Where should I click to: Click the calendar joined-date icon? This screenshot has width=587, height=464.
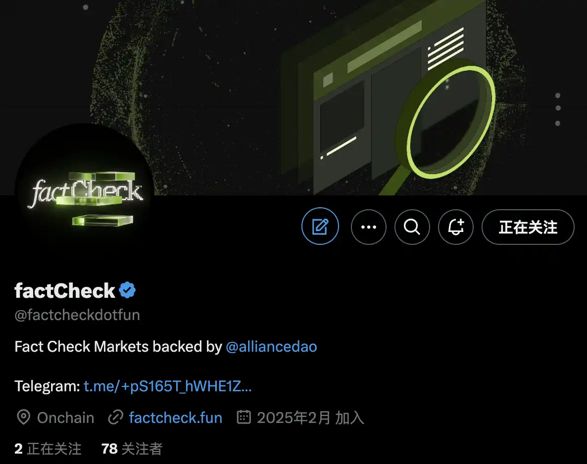click(244, 417)
